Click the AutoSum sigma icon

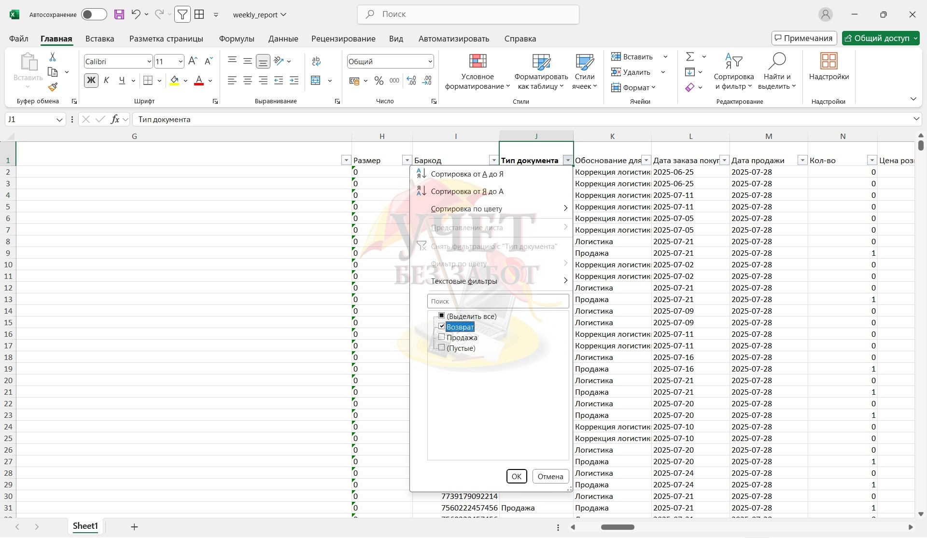[690, 57]
